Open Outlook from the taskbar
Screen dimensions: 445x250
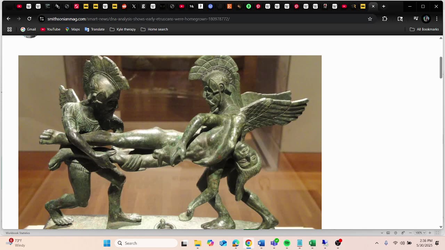click(223, 243)
